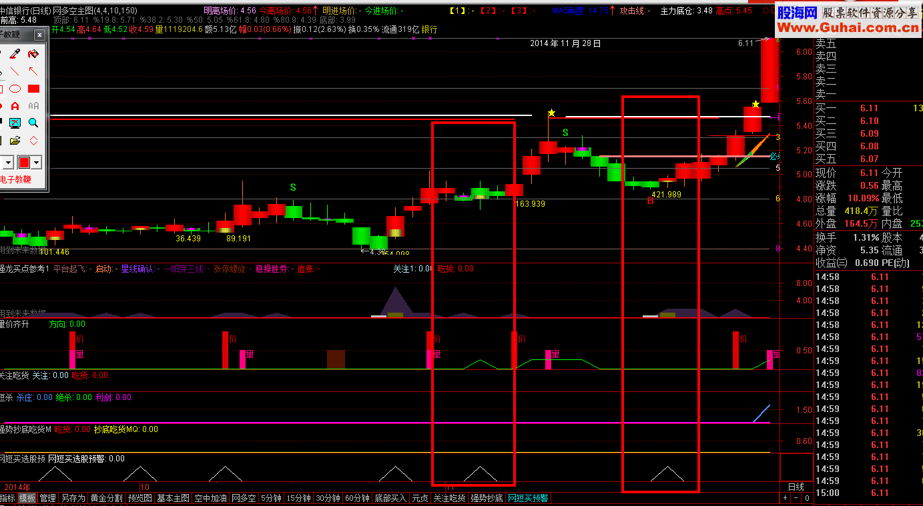
Task: Click the 0 reset button at bottom right
Action: click(807, 498)
